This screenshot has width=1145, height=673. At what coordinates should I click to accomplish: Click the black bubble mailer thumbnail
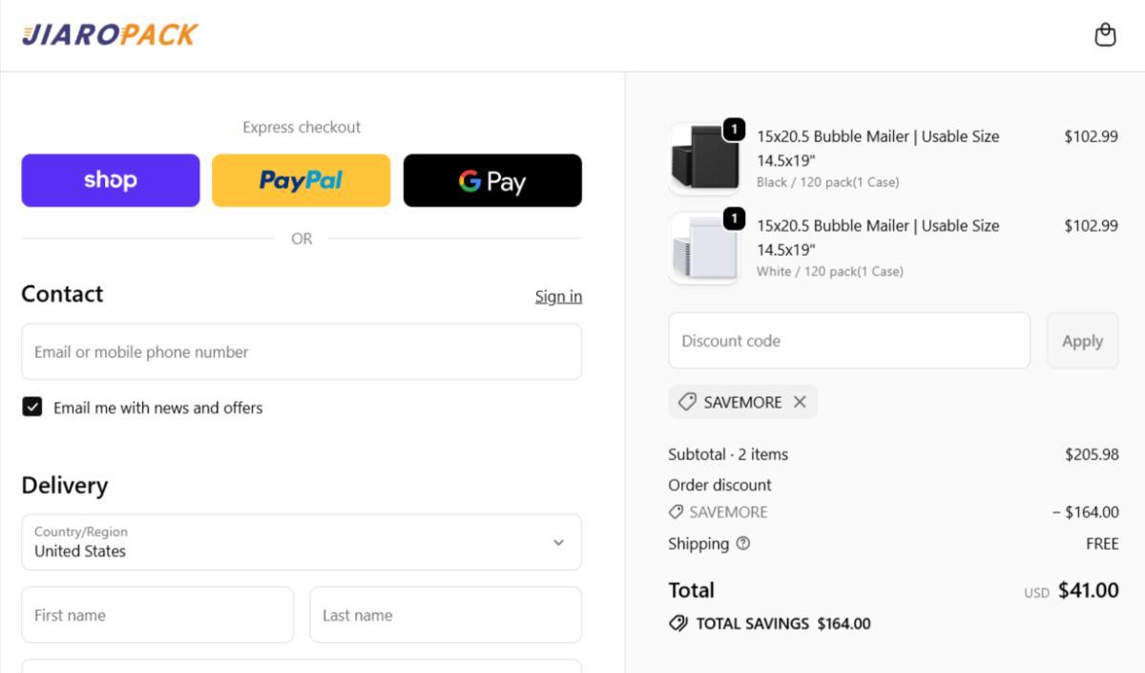[x=704, y=158]
